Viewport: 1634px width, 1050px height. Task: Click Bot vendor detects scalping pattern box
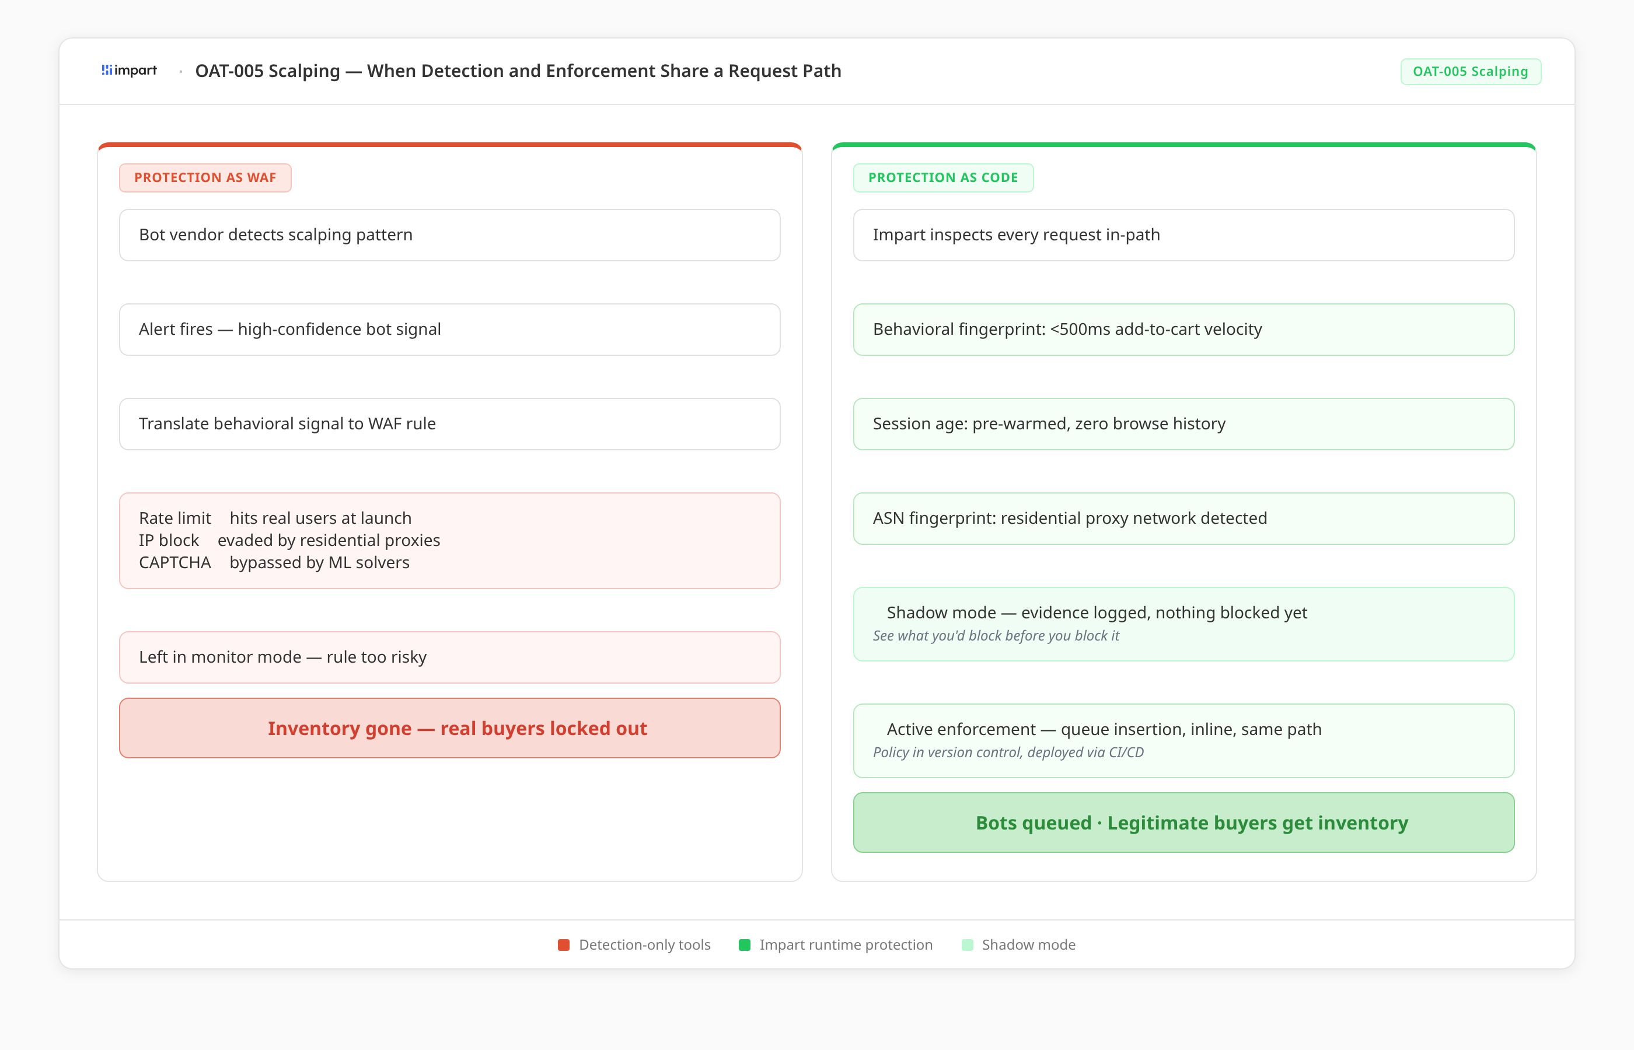click(x=449, y=235)
